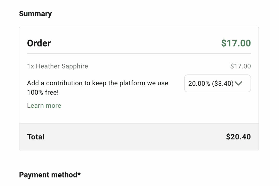
Task: Follow the Learn more link
Action: (x=44, y=106)
